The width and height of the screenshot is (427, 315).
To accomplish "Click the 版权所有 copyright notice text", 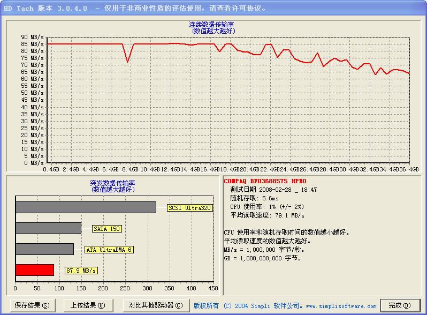I will [206, 306].
